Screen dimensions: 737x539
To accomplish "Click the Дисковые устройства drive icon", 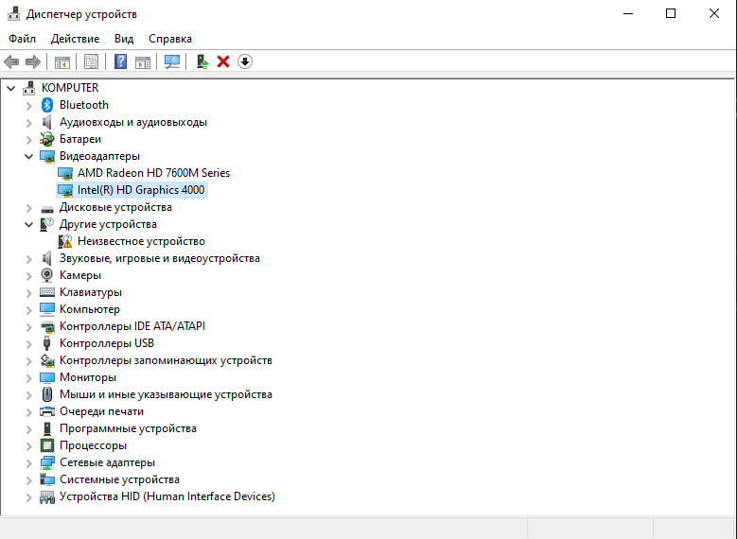I will (x=47, y=208).
